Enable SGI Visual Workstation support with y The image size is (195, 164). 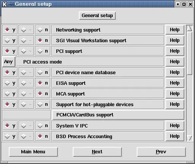point(10,40)
